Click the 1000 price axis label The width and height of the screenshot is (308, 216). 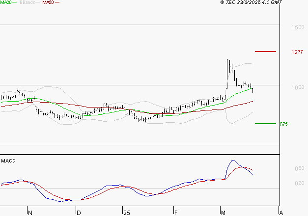point(298,87)
